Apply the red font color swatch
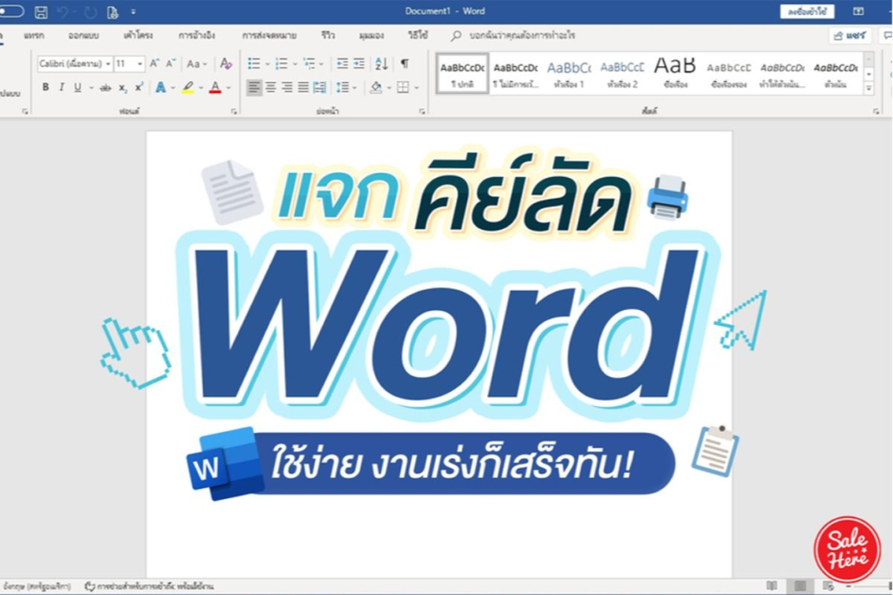 click(x=215, y=87)
